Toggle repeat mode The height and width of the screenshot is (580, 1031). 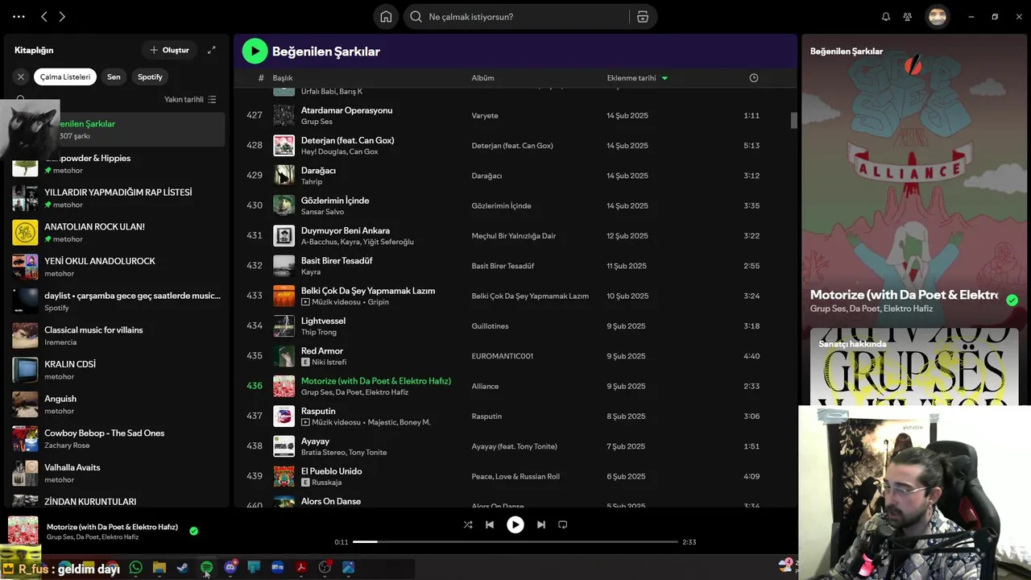click(563, 524)
